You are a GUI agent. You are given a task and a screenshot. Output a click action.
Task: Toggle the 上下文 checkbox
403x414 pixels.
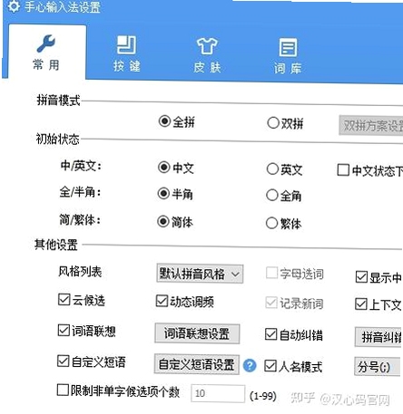point(361,304)
